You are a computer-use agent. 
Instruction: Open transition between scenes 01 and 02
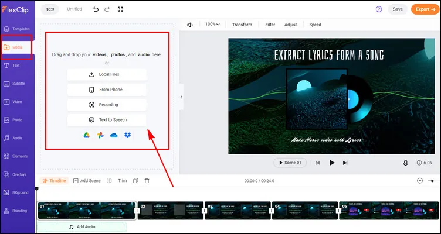137,211
